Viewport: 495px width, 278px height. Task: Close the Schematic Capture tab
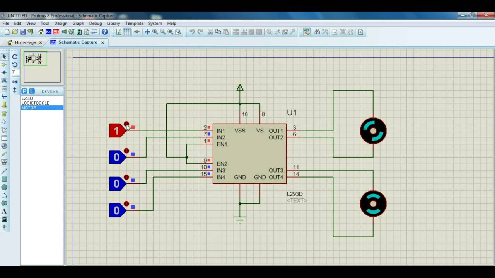(x=102, y=42)
